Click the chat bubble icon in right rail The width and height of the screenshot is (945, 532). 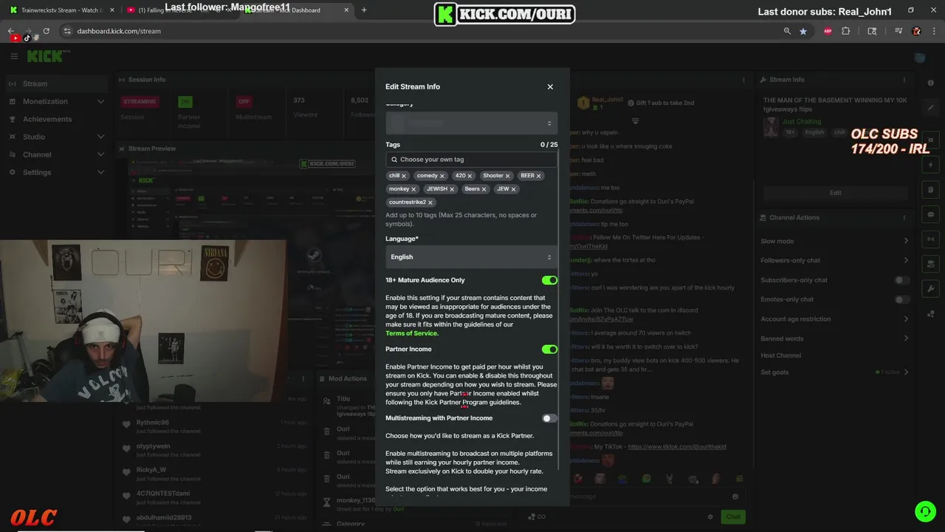(x=931, y=214)
